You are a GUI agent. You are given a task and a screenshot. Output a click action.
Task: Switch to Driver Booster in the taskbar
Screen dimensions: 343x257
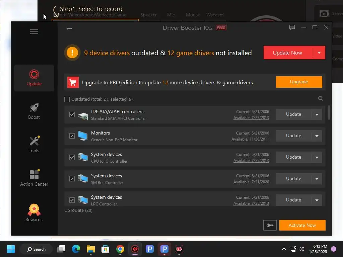point(135,249)
